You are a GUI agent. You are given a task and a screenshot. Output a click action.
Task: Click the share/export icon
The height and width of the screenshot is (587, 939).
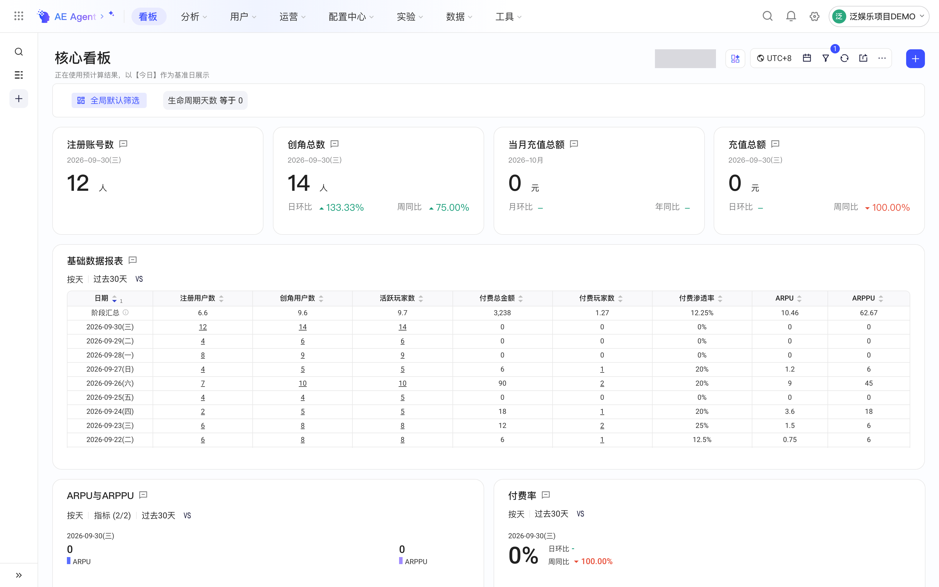point(863,58)
